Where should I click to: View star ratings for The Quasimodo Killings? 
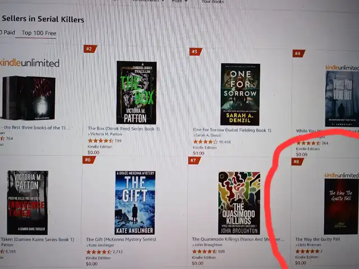coord(204,252)
